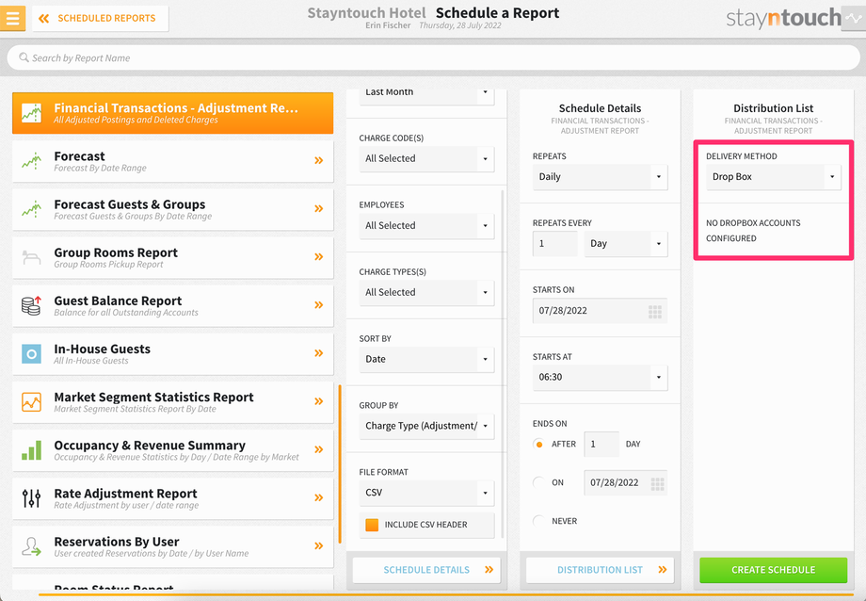The image size is (866, 601).
Task: Click the Reservations By User row chevrons
Action: (x=319, y=545)
